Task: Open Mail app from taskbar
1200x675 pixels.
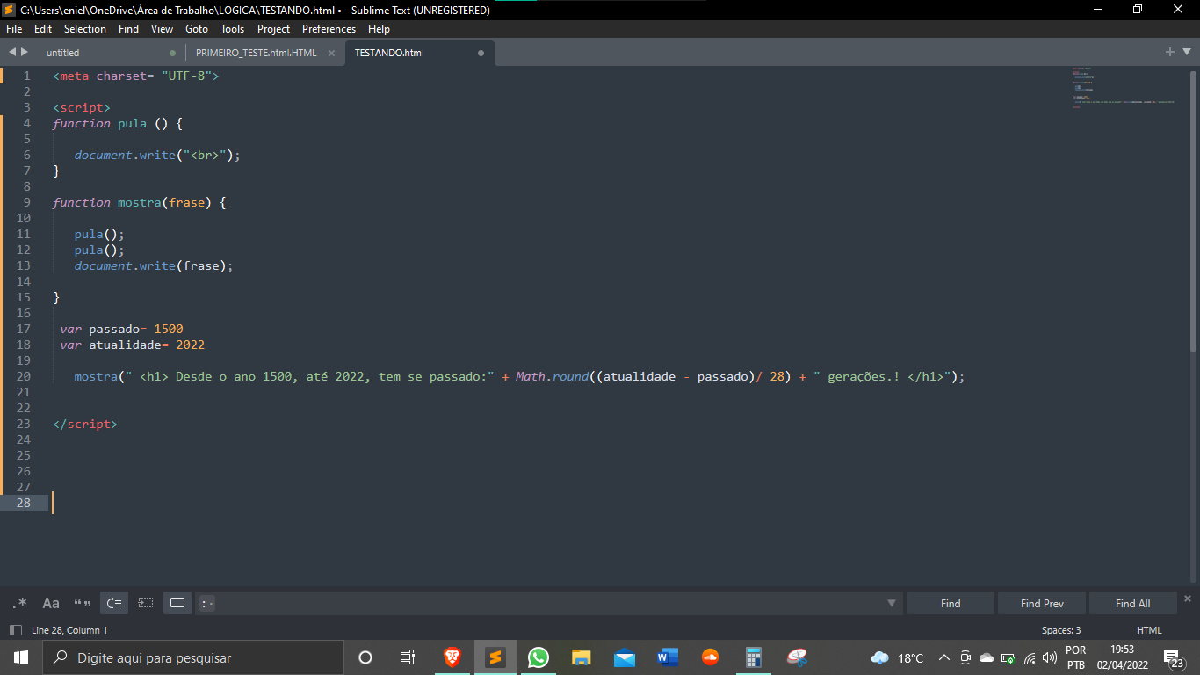Action: click(x=625, y=657)
